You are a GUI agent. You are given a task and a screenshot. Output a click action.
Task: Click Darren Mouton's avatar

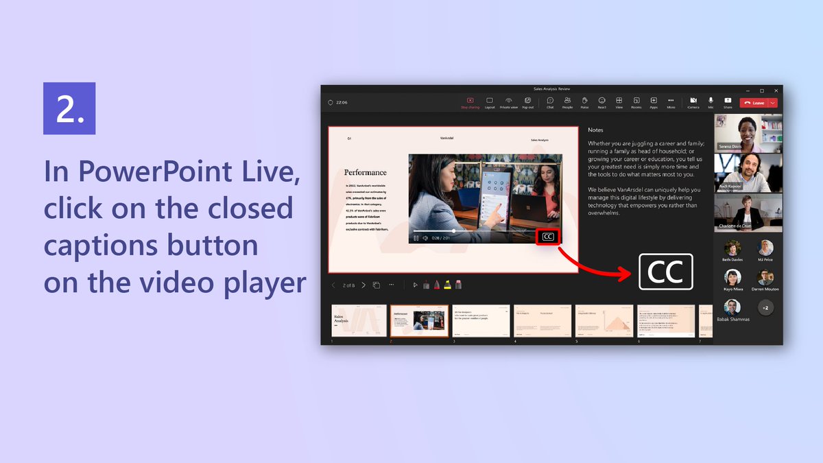[765, 278]
